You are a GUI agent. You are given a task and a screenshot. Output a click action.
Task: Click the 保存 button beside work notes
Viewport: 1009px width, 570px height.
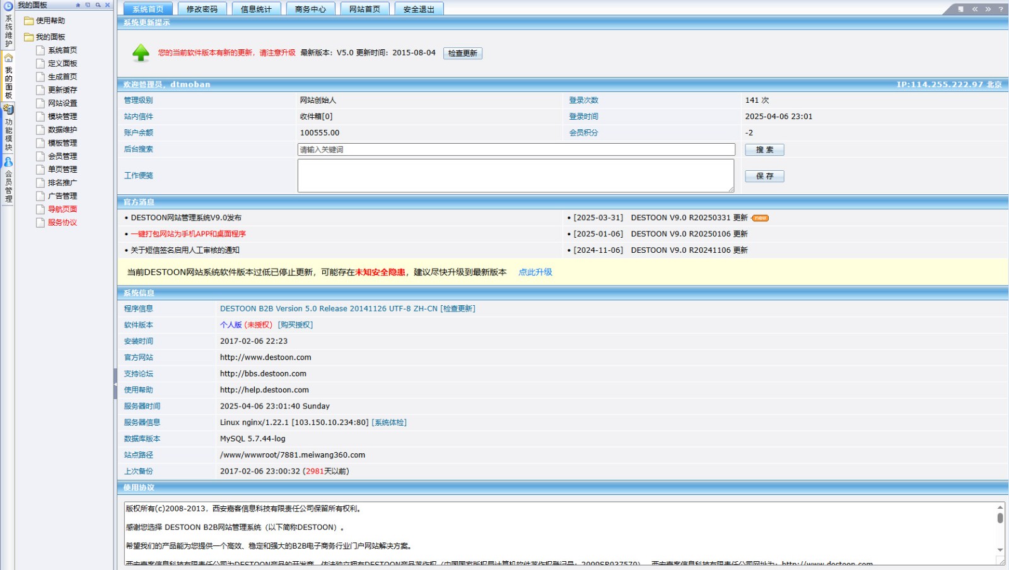(x=764, y=176)
